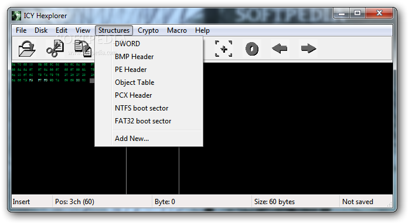Image resolution: width=409 pixels, height=224 pixels.
Task: Click the Cut scissors toolbar icon
Action: tap(55, 49)
